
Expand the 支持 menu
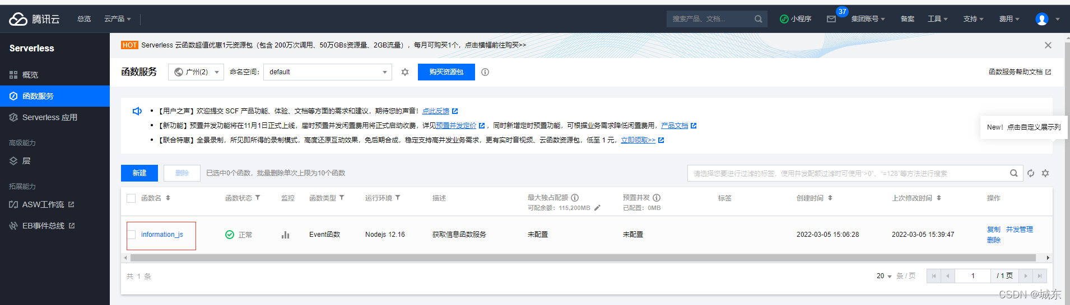974,19
